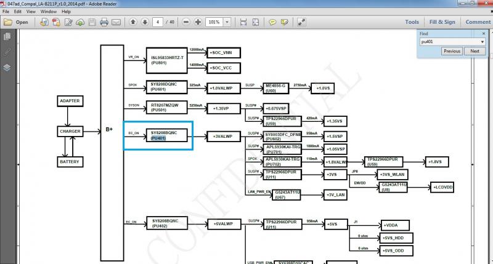
Task: Click the +1.0VS box
Action: tap(322, 88)
